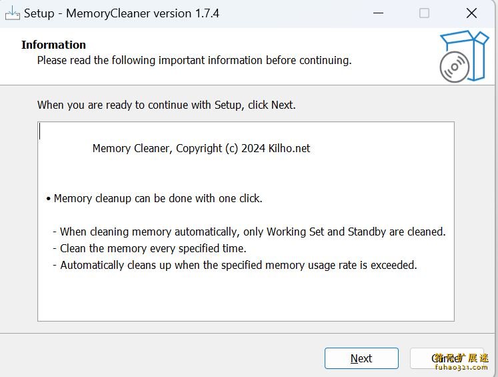Click the 'only Working Set and Standby' line
498x377 pixels.
click(x=253, y=232)
